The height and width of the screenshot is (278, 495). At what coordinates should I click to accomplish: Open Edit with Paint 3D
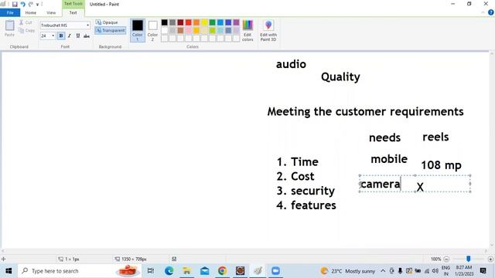pyautogui.click(x=268, y=30)
